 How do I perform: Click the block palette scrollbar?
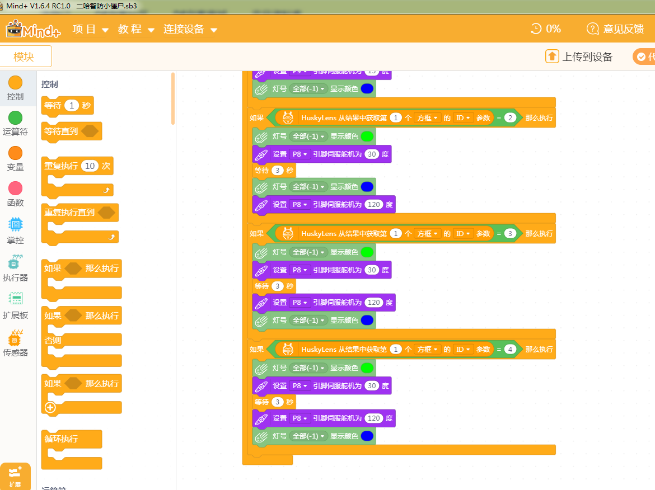tap(173, 99)
